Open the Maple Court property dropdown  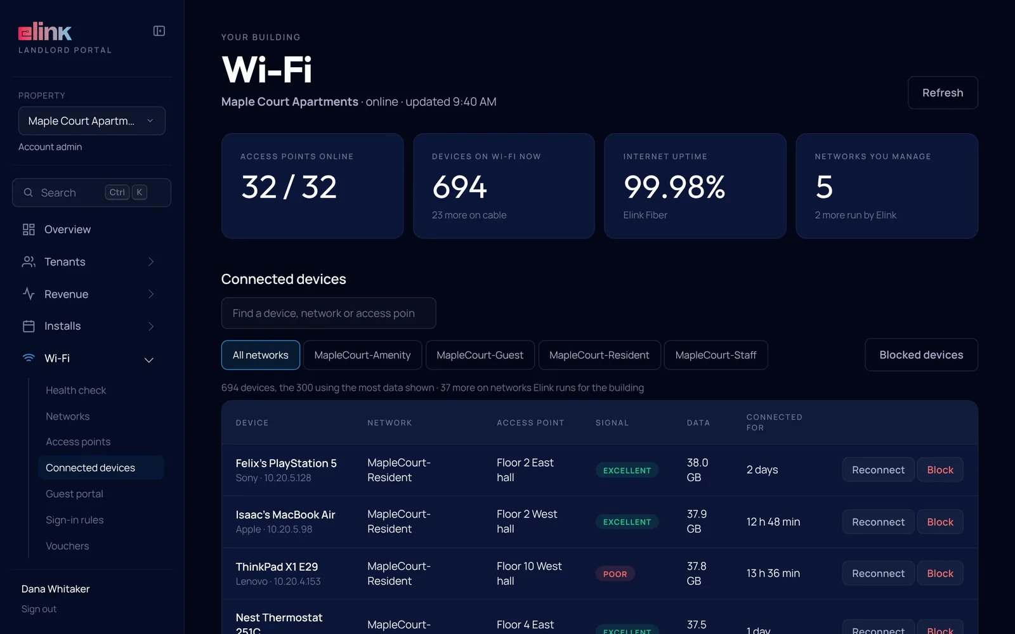pos(92,121)
